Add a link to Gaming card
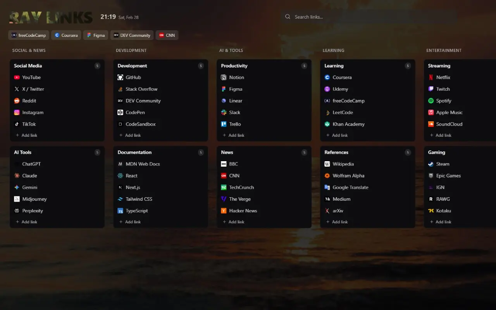The image size is (496, 310). coord(440,222)
